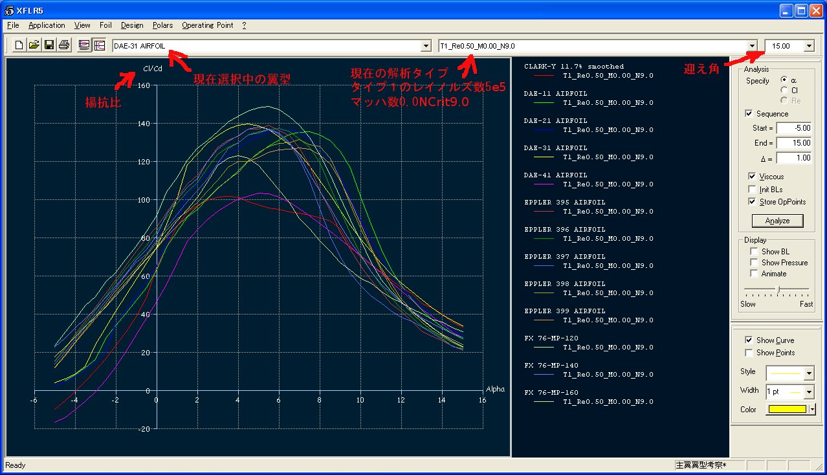This screenshot has height=475, width=827.
Task: Click the End value field 15.00
Action: 794,143
